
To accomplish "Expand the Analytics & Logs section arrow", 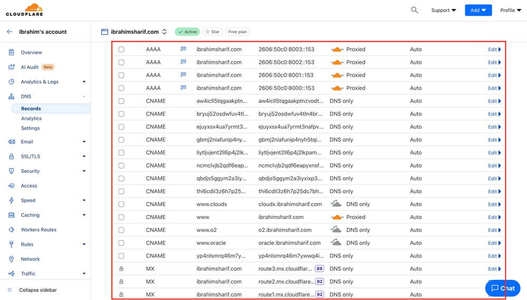I will click(x=84, y=82).
